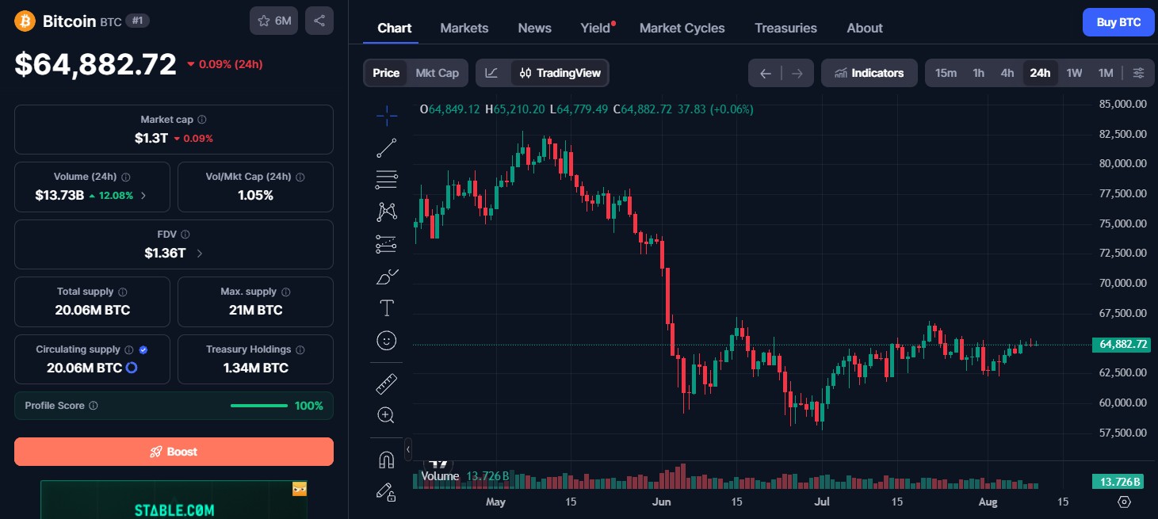The width and height of the screenshot is (1158, 519).
Task: Open the Stable.com ad banner
Action: tap(174, 500)
